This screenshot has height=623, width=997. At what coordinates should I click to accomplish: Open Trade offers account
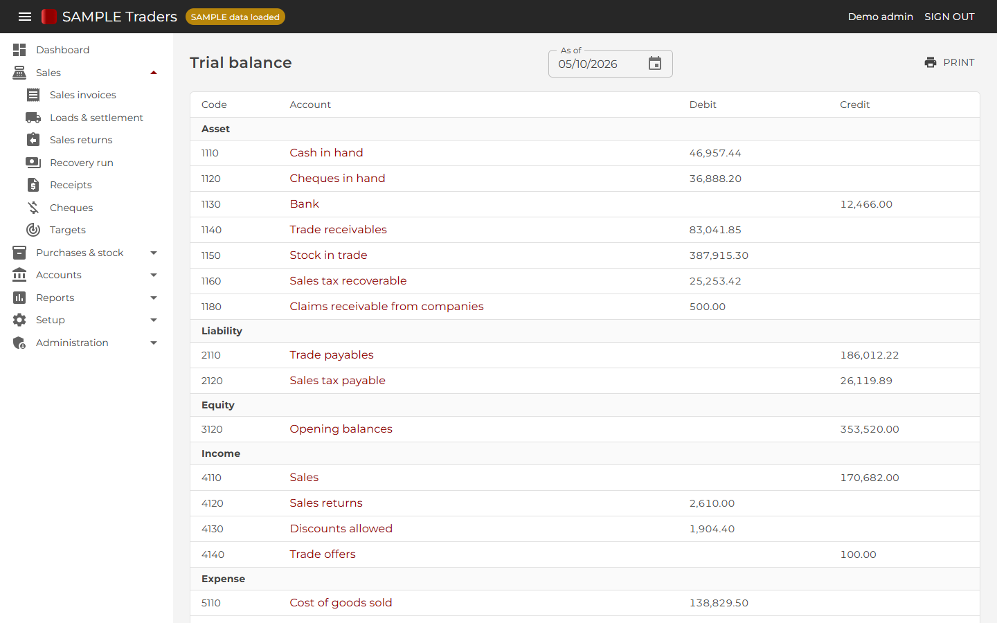click(323, 554)
